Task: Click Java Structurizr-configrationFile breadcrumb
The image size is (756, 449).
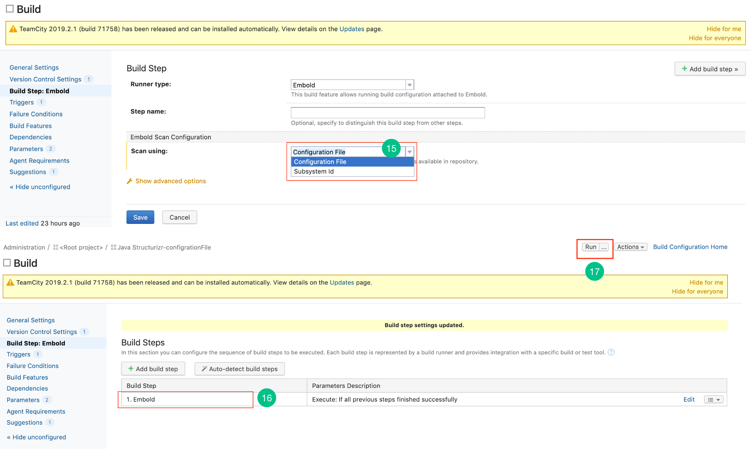Action: coord(164,247)
